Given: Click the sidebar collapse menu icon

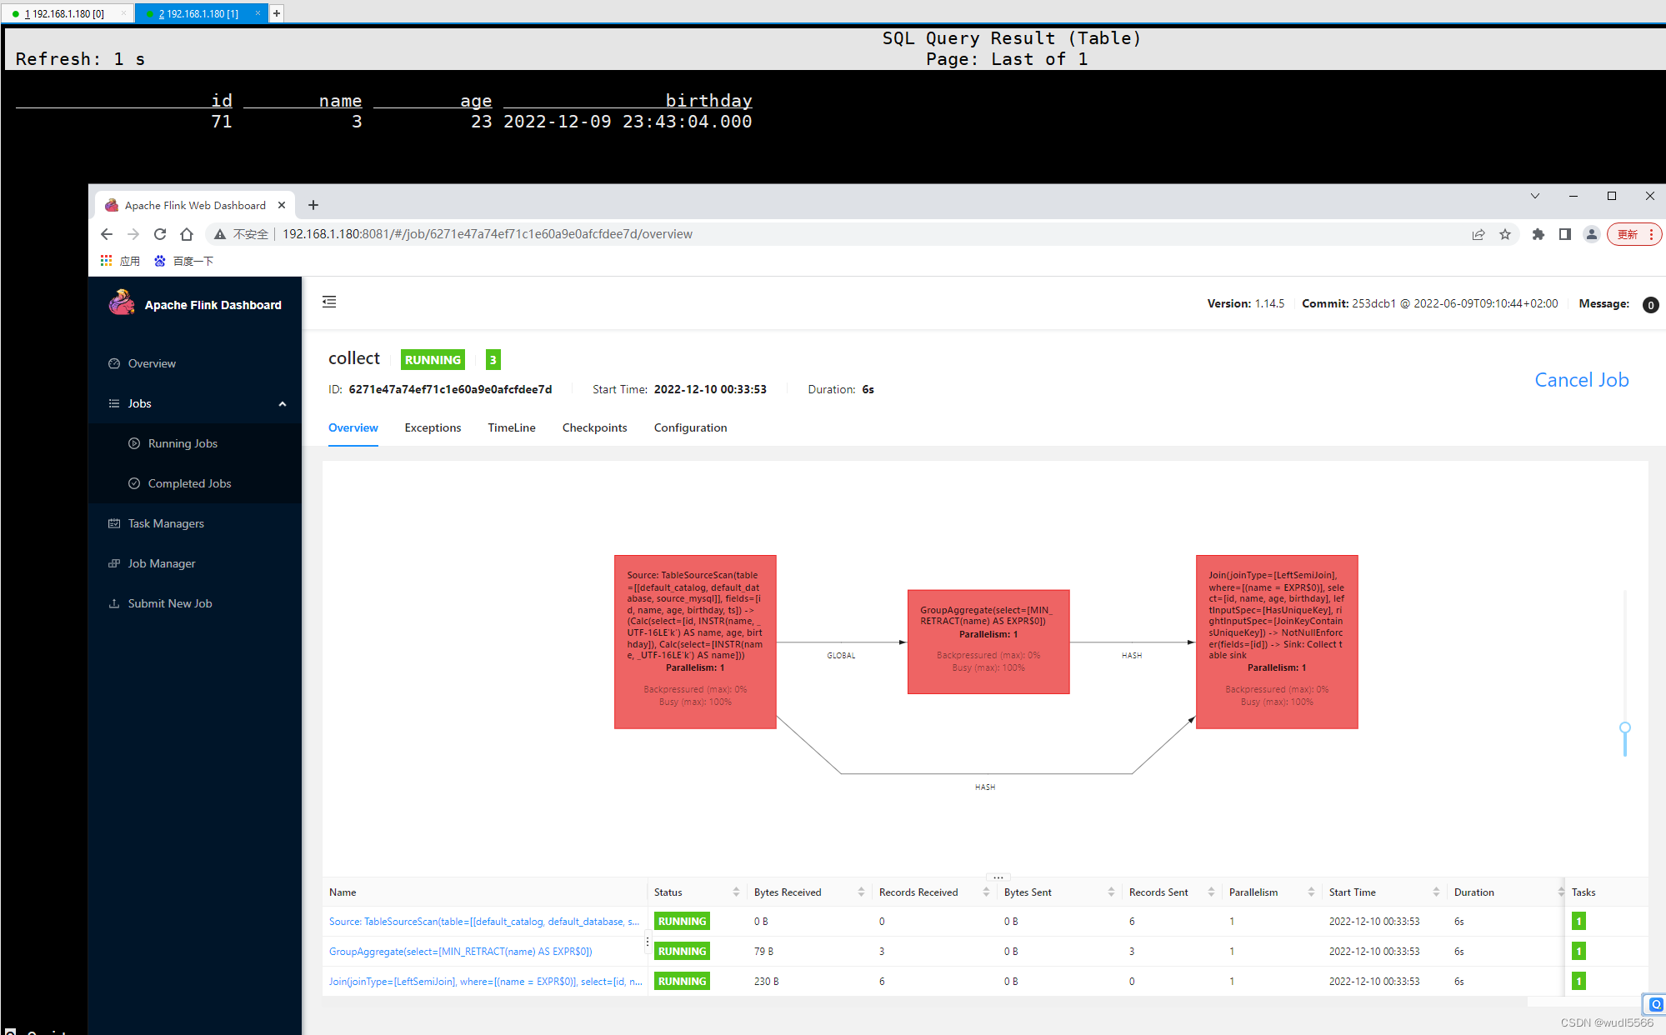Looking at the screenshot, I should point(329,302).
